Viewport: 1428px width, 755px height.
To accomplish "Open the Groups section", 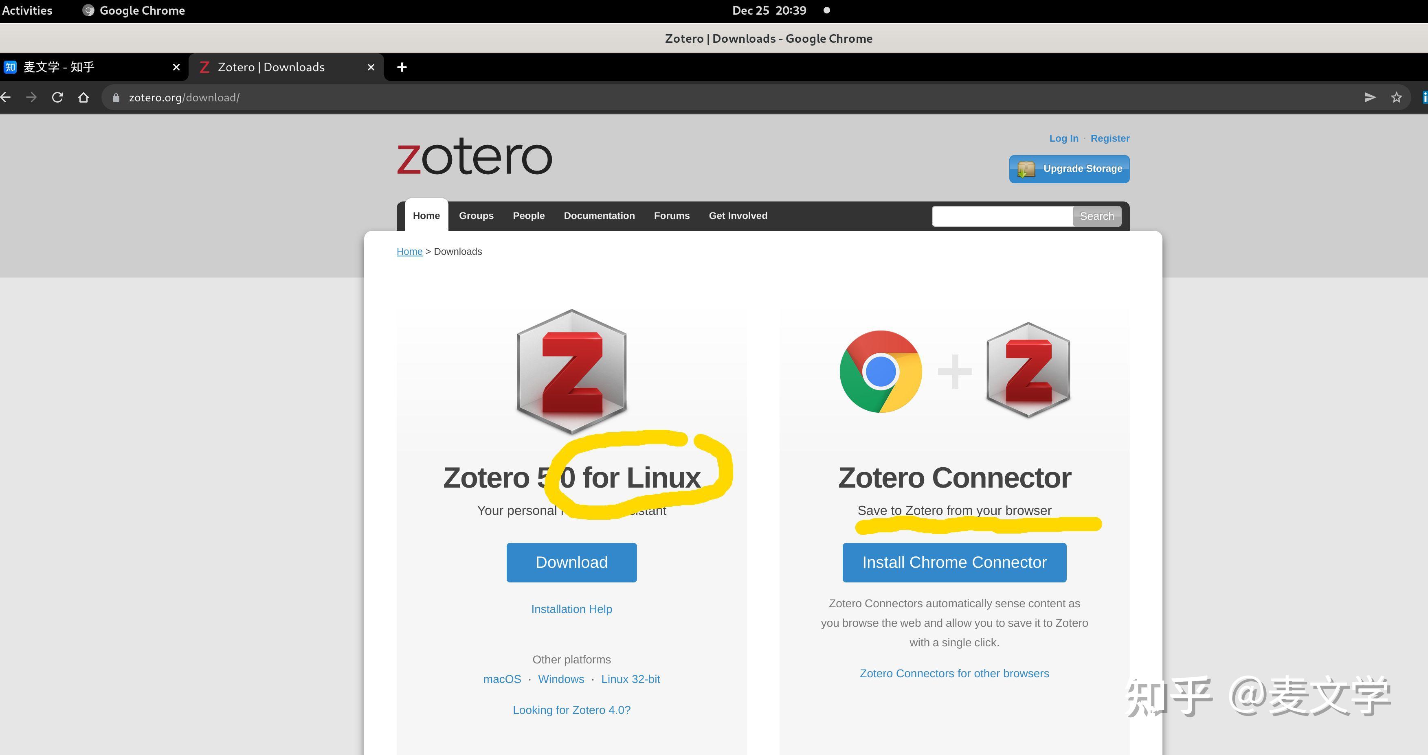I will [x=476, y=215].
